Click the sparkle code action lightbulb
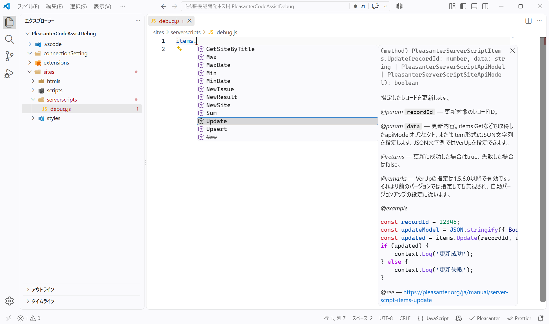549x324 pixels. pos(179,49)
